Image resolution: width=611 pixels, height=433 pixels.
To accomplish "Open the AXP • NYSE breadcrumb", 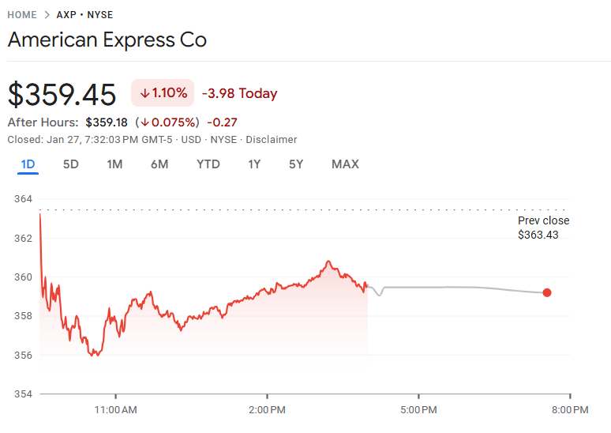I will click(x=84, y=15).
